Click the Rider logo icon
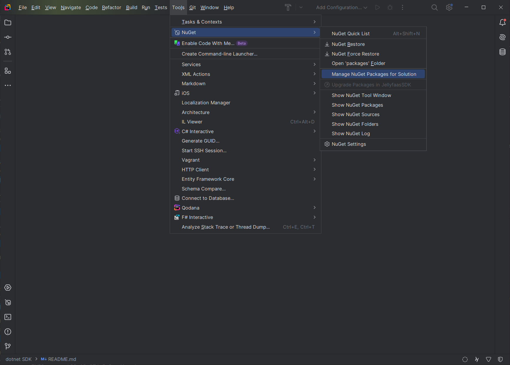This screenshot has width=510, height=365. pos(8,8)
